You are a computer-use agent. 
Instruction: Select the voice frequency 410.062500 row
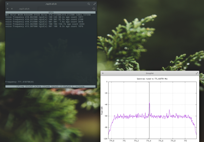click(x=44, y=17)
